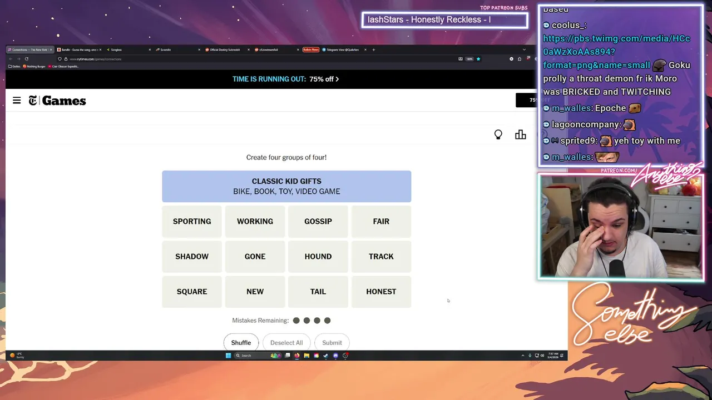This screenshot has height=400, width=712.
Task: Expand the system tray hidden icons
Action: pos(523,356)
